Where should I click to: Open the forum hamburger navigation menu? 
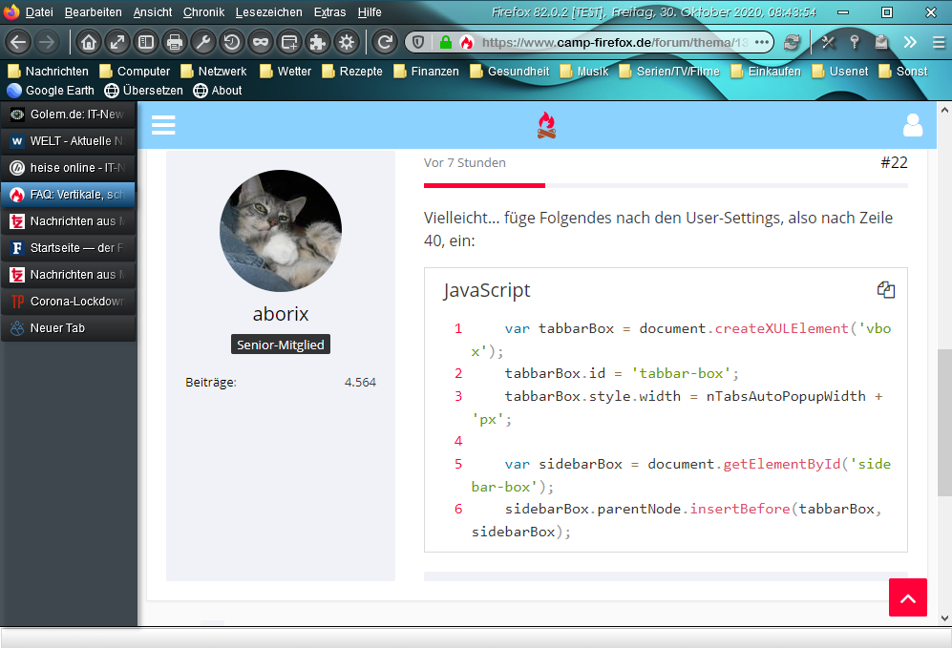(163, 126)
